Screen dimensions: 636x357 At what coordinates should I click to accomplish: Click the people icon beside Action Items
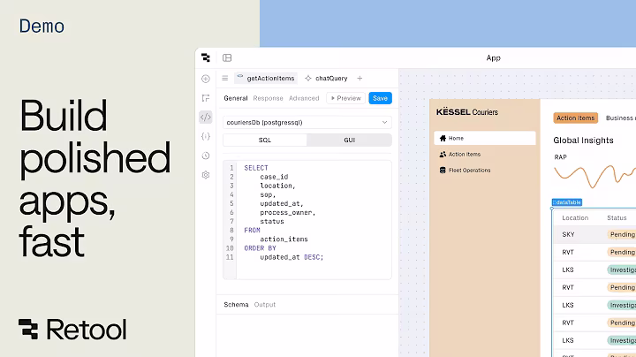click(x=443, y=154)
